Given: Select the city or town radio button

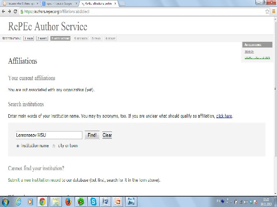Looking at the screenshot, I should point(54,146).
